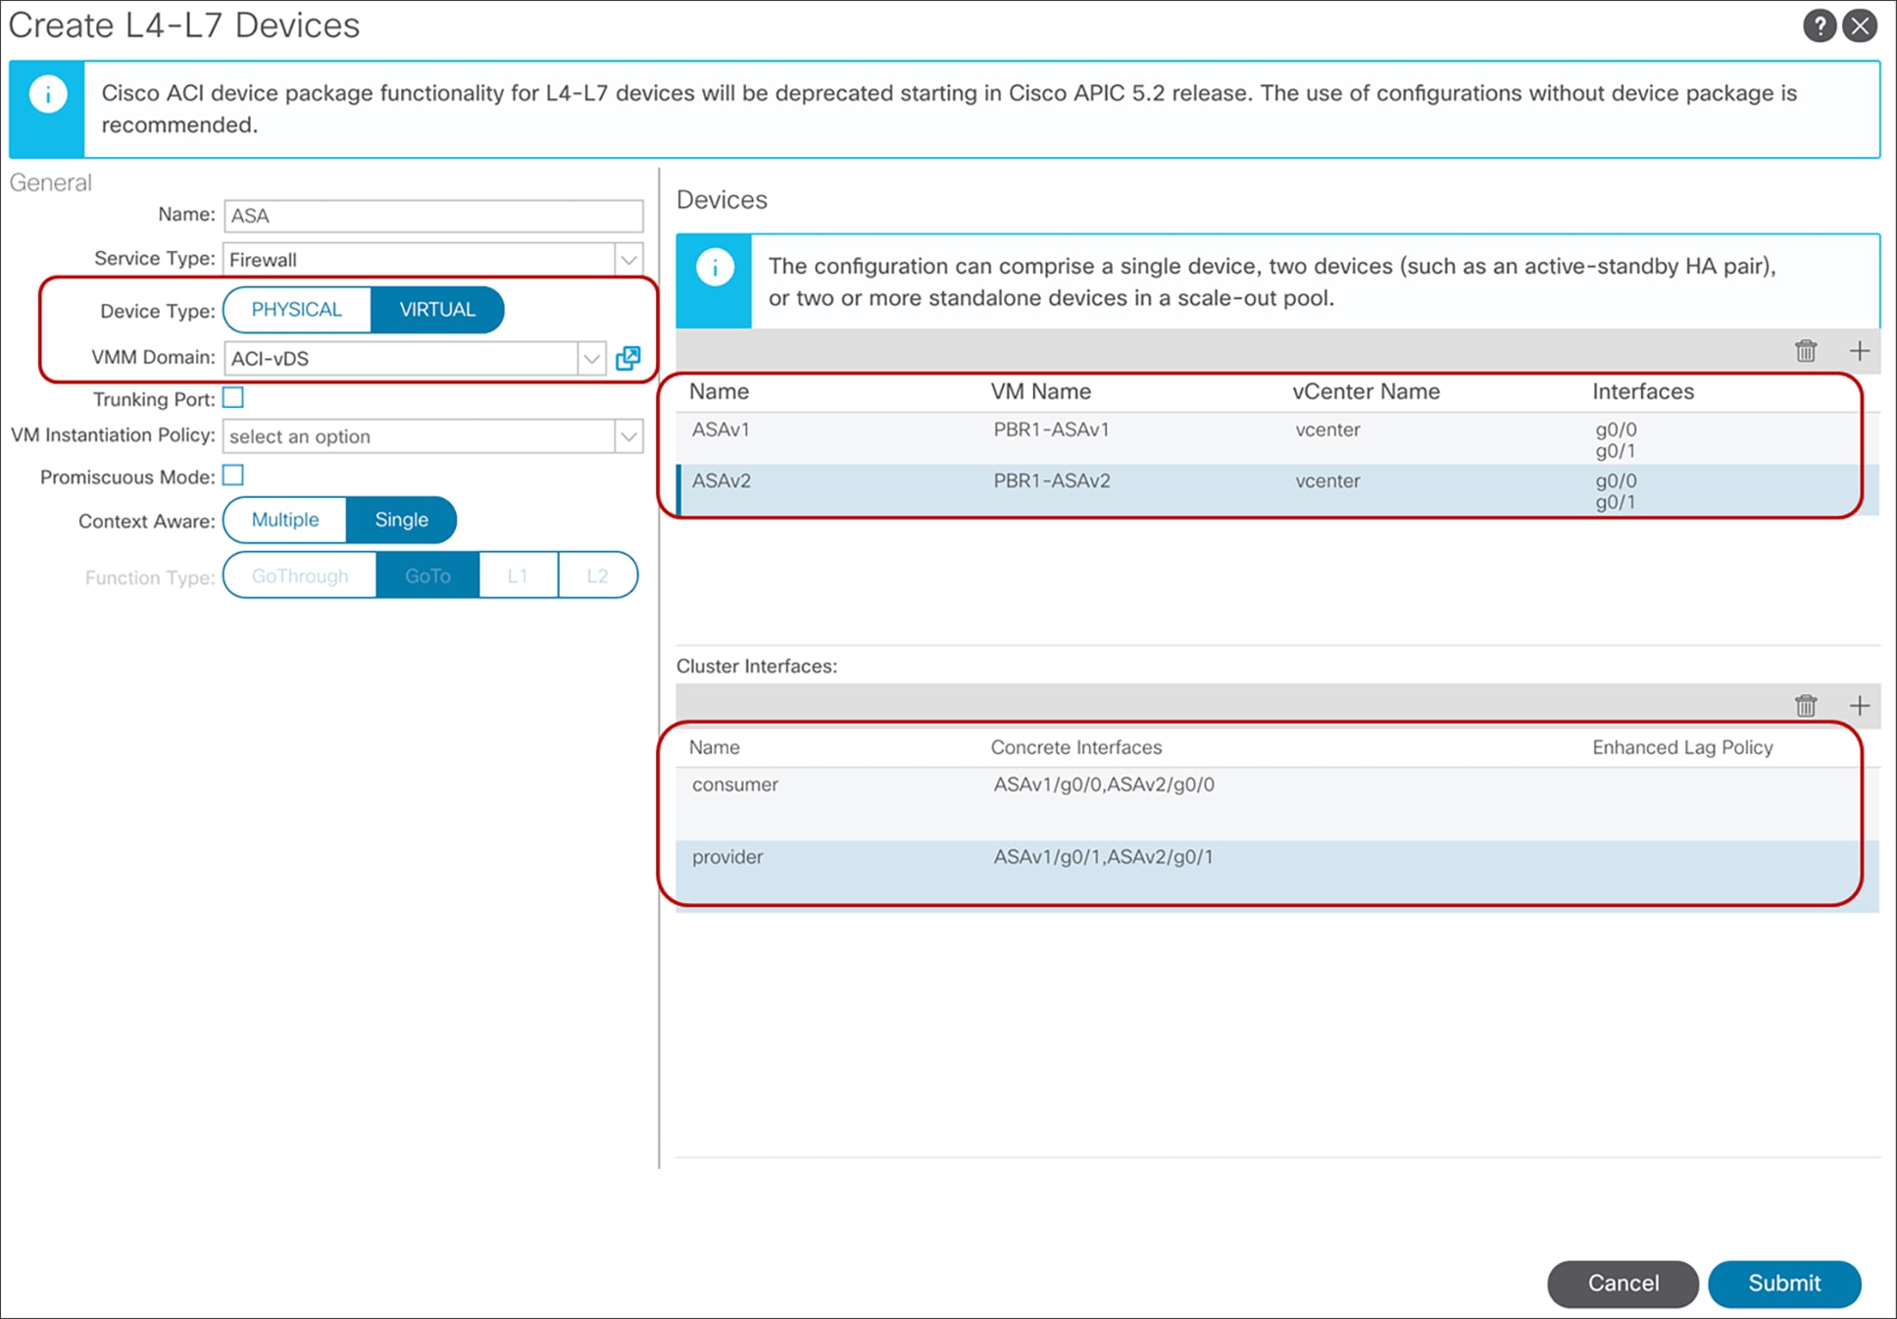Open the VMM Domain external link icon

coord(628,358)
